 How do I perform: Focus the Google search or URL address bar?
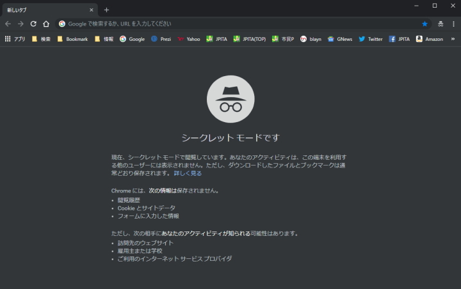[x=237, y=24]
